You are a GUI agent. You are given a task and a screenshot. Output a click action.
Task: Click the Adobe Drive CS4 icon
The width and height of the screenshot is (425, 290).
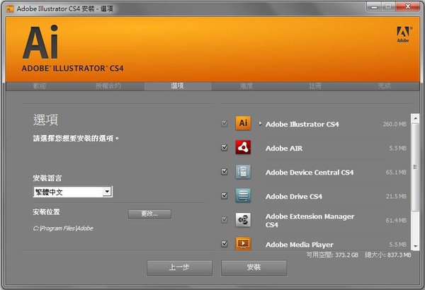[243, 195]
